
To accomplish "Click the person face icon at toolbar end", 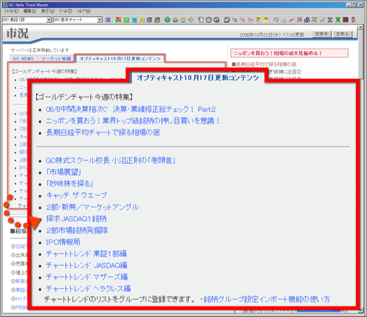I will point(353,20).
